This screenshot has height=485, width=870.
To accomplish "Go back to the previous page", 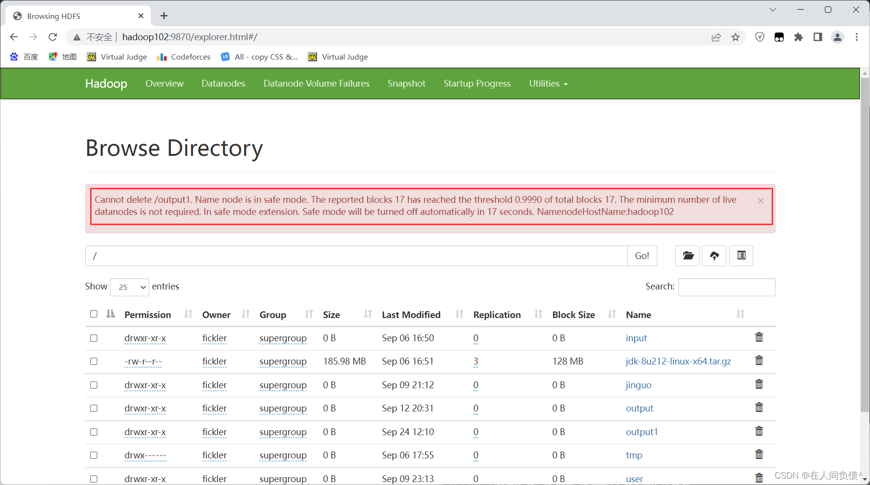I will 14,37.
